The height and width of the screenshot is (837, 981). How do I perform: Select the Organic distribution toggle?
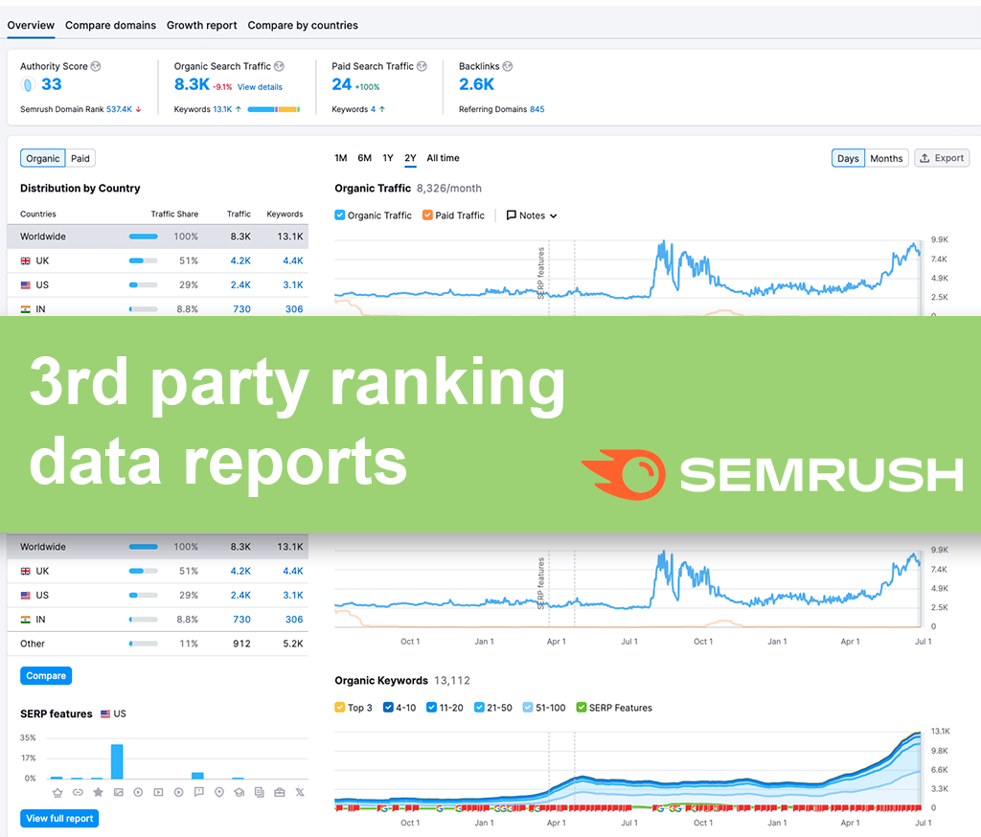pos(42,158)
